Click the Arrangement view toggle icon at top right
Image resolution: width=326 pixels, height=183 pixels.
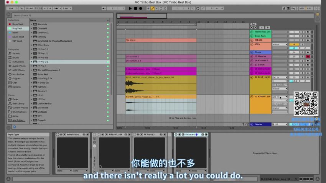tap(318, 14)
